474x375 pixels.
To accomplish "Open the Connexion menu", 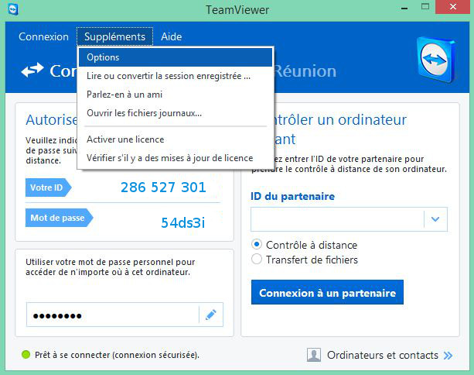I will tap(43, 36).
